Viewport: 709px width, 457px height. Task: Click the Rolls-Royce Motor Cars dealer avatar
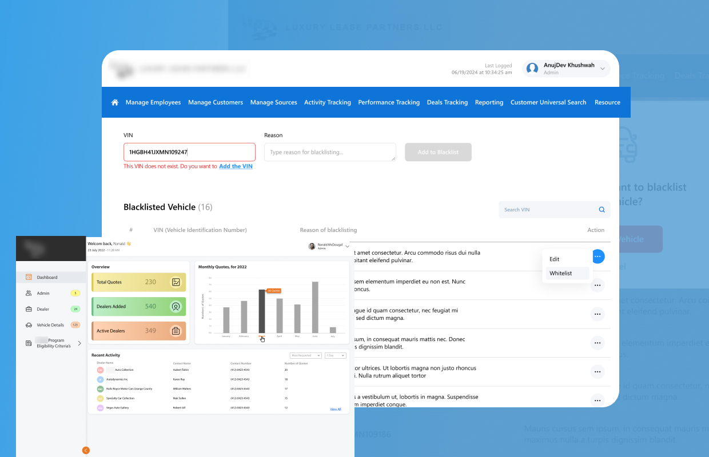pos(100,389)
